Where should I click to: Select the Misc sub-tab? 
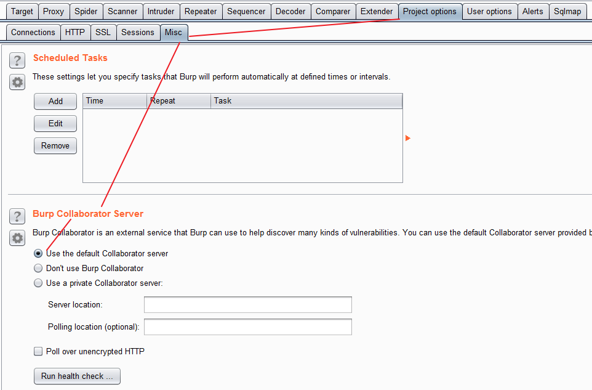click(174, 32)
